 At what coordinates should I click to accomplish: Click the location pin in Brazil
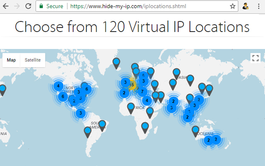(102, 124)
